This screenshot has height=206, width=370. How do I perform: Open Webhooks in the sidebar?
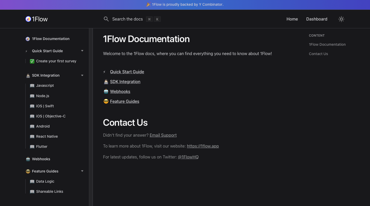click(x=41, y=159)
